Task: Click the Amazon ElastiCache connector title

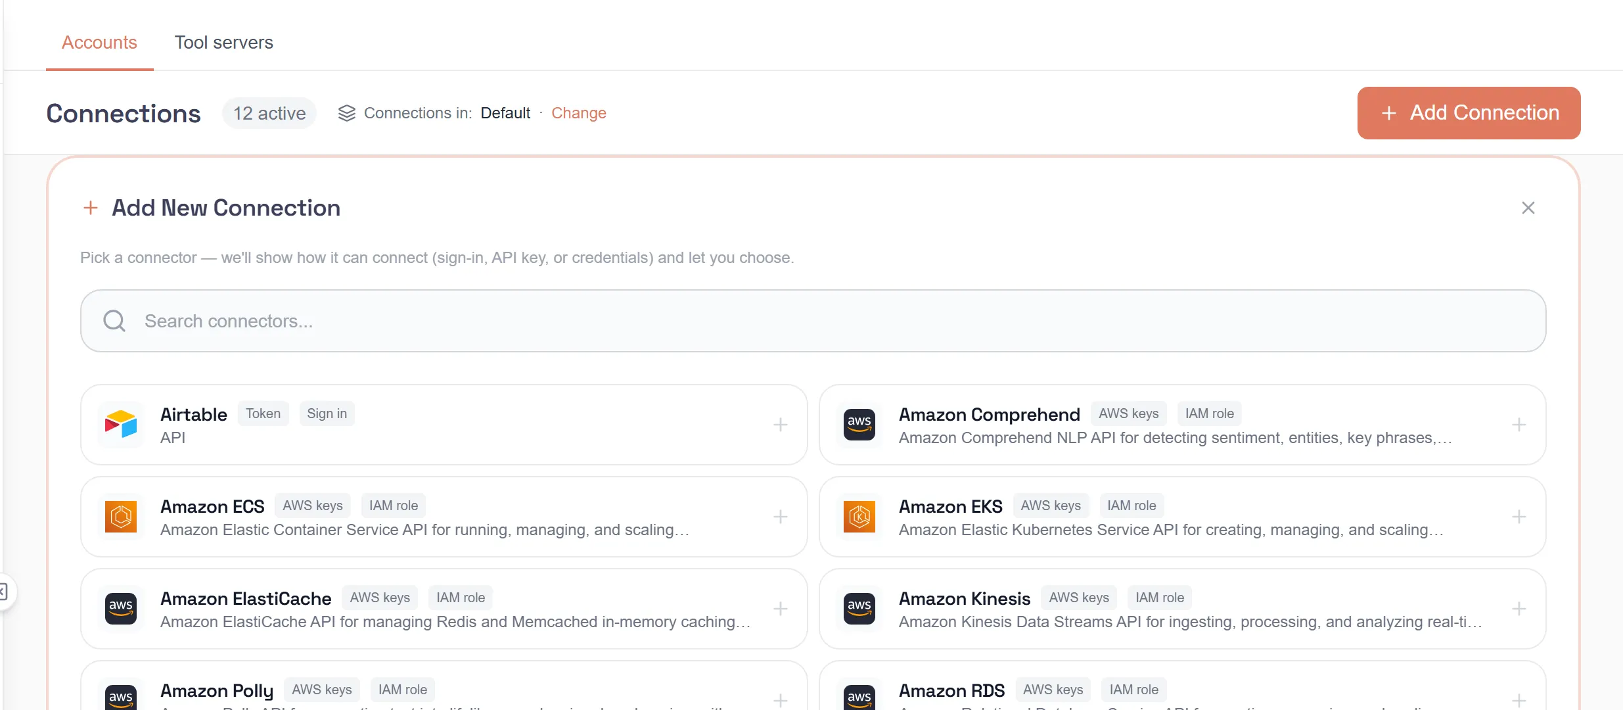Action: [246, 598]
